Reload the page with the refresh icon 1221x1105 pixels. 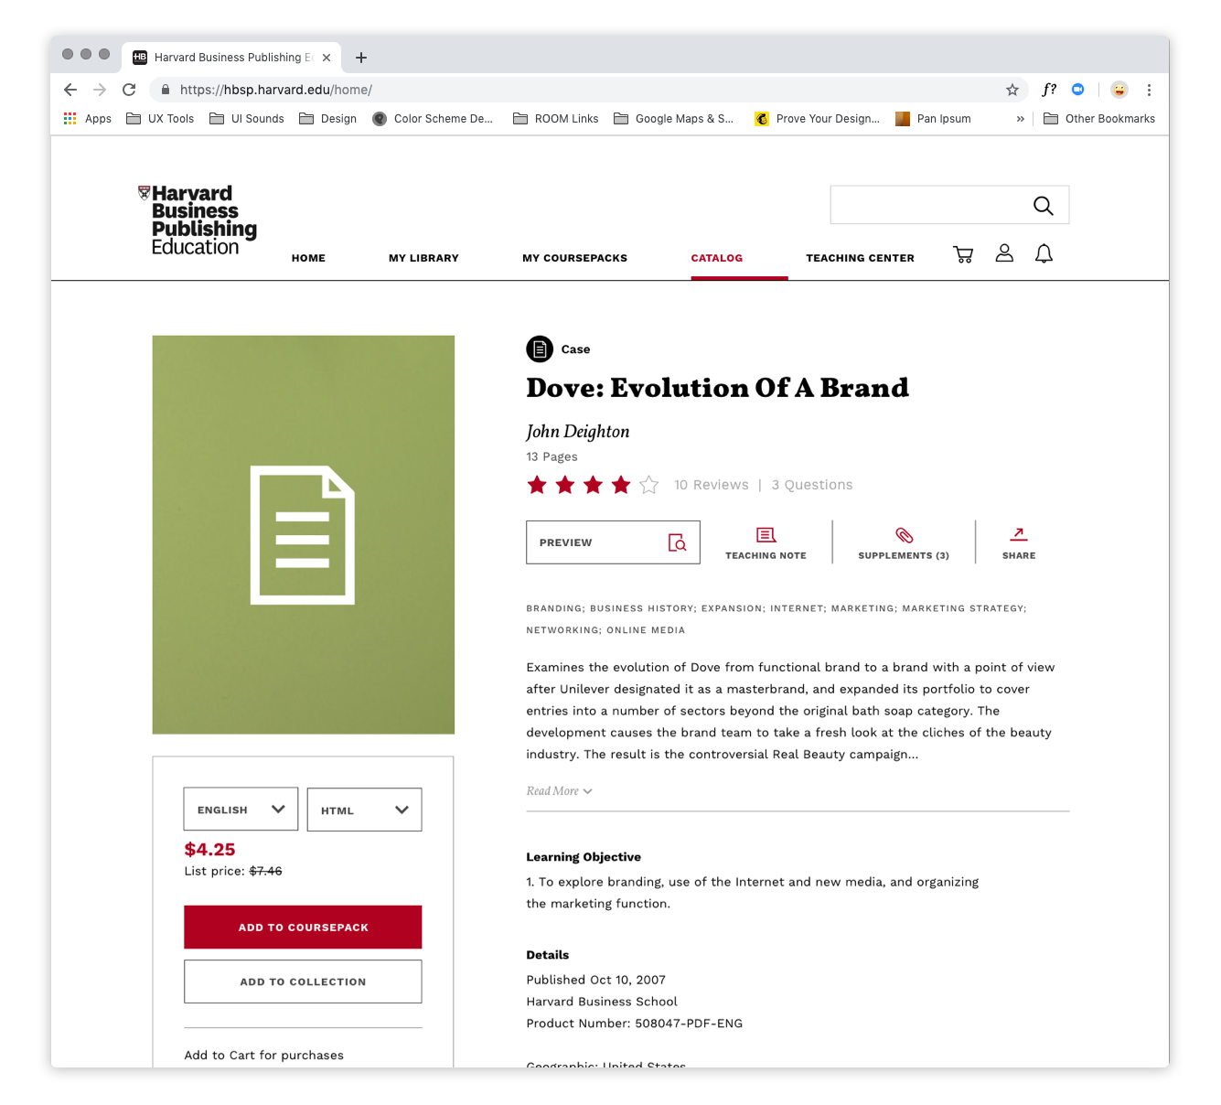(x=129, y=90)
